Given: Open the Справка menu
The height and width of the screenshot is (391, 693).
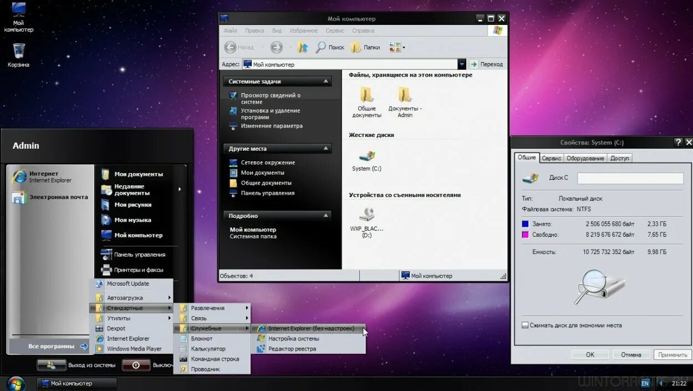Looking at the screenshot, I should tap(363, 31).
